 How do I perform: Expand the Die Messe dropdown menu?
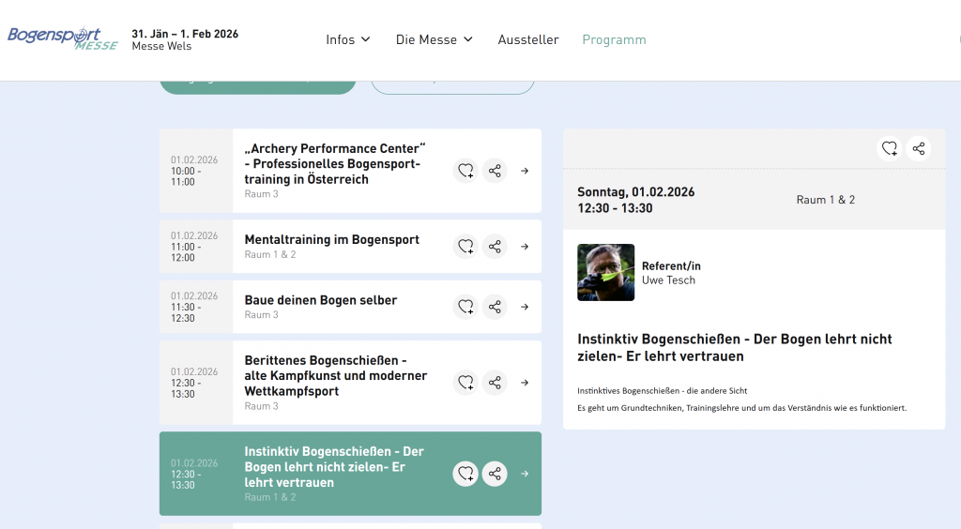click(434, 39)
